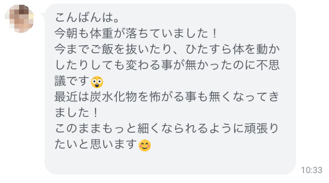329x183 pixels.
Task: Open the sender's pixelated profile avatar
Action: [19, 18]
